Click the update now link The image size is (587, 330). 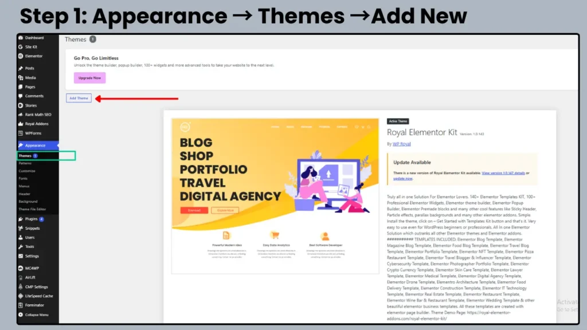coord(403,179)
